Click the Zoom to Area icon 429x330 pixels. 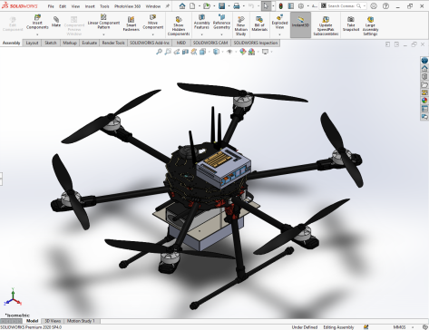[x=168, y=52]
